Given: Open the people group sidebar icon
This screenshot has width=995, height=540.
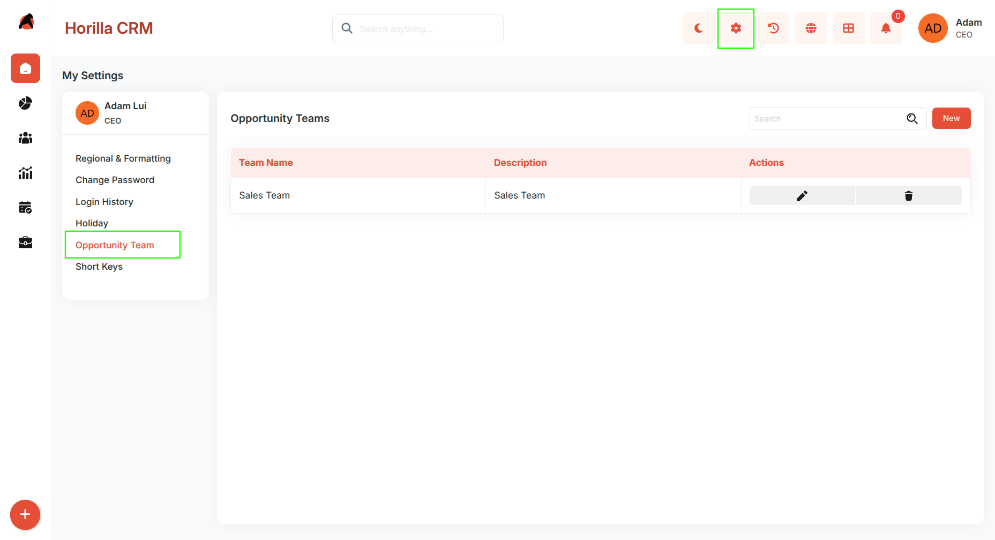Looking at the screenshot, I should (x=25, y=138).
